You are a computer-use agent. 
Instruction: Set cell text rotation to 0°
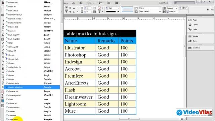[67, 12]
